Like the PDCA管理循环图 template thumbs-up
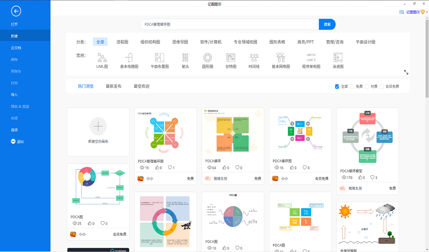429x252 pixels. point(157,167)
